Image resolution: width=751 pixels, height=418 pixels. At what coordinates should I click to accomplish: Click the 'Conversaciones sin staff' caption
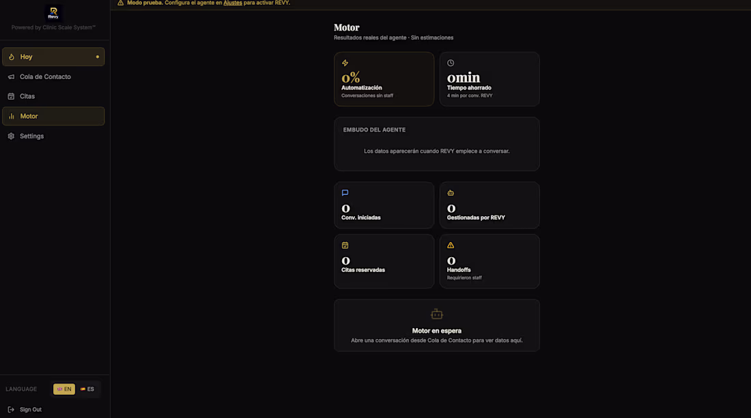point(367,95)
